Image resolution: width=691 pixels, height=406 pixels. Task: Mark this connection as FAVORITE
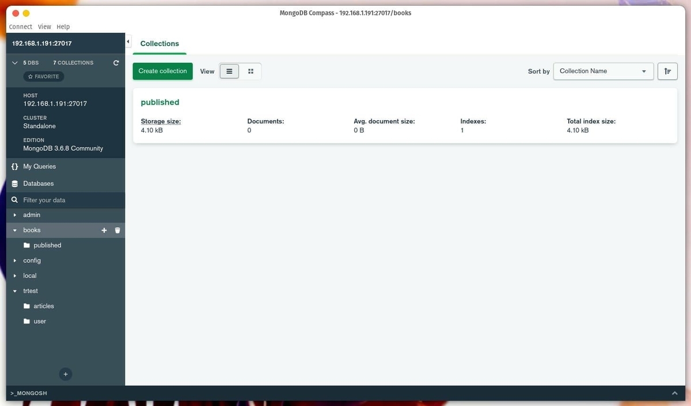pos(43,76)
